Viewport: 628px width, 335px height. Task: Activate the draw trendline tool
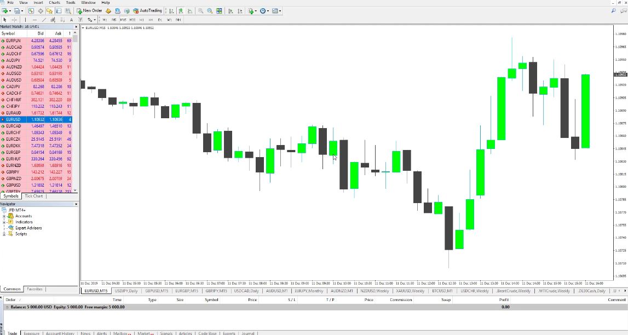[x=45, y=20]
